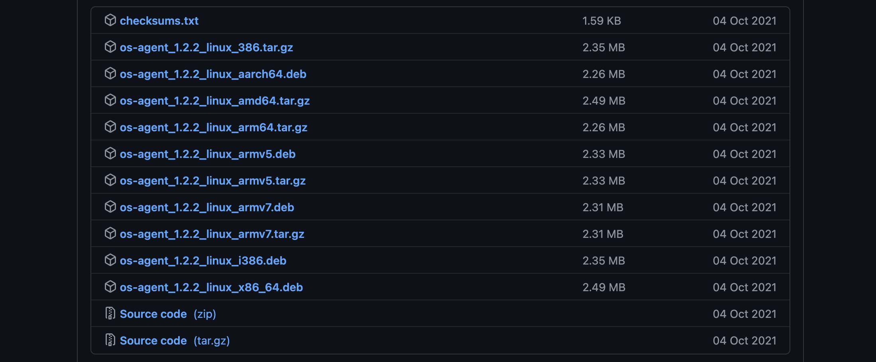Download os-agent_1.2.2_linux_x86_64.deb

point(211,287)
